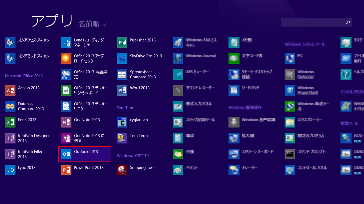The image size is (364, 204).
Task: Open Office 2013 言語設定
Action: (x=85, y=74)
